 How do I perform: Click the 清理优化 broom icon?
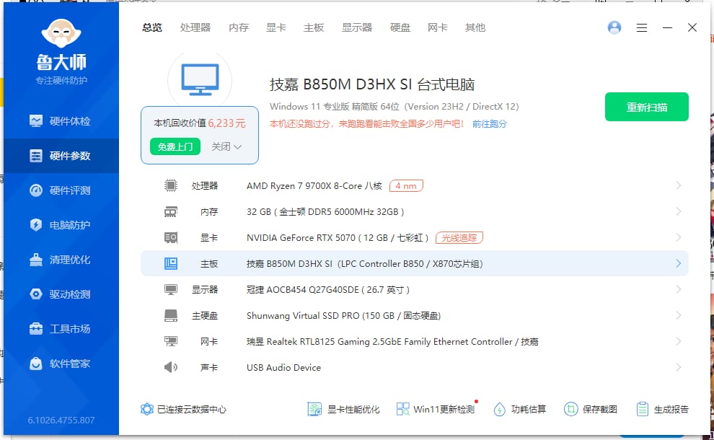click(36, 260)
